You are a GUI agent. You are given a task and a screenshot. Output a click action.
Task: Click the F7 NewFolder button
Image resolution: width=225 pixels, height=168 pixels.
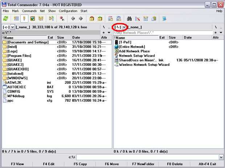(x=143, y=164)
